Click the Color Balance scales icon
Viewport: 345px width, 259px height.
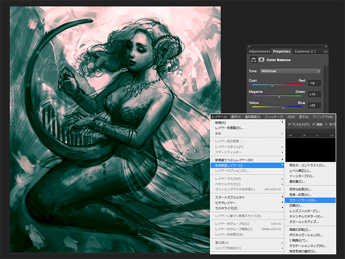point(253,60)
